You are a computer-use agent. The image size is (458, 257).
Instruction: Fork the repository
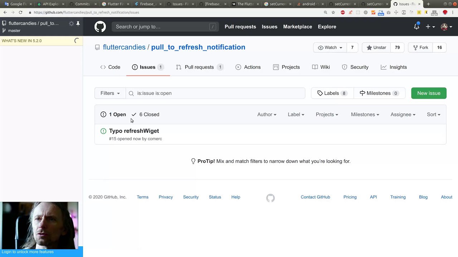[420, 47]
